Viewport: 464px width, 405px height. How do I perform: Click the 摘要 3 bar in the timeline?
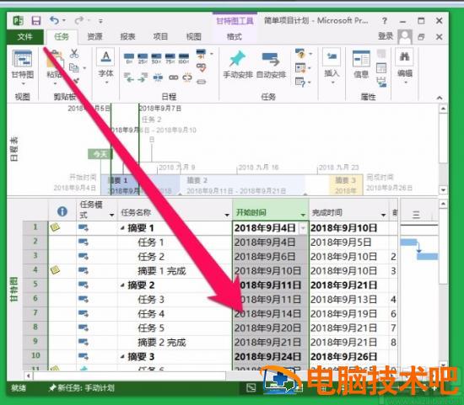pos(346,185)
